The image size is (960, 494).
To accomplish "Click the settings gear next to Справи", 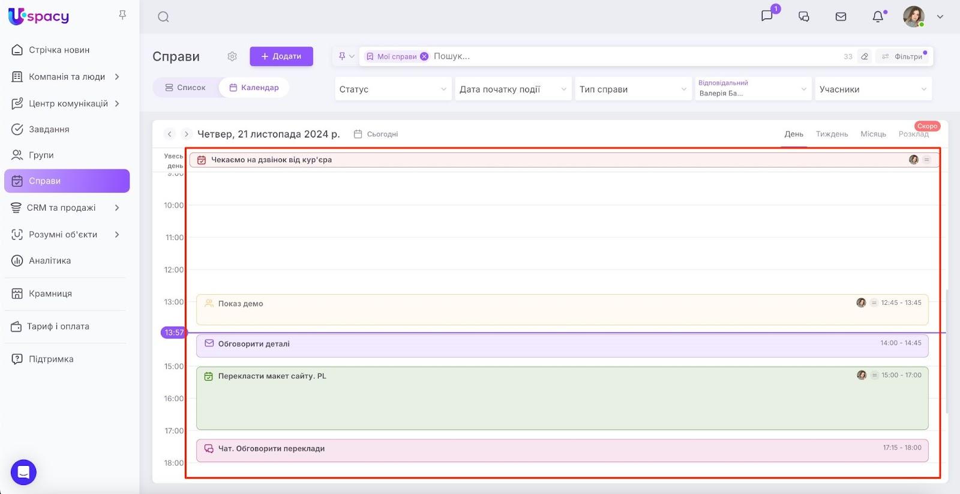I will tap(232, 56).
